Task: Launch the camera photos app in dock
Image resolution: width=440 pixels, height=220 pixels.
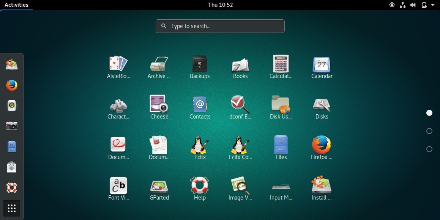Action: [12, 126]
